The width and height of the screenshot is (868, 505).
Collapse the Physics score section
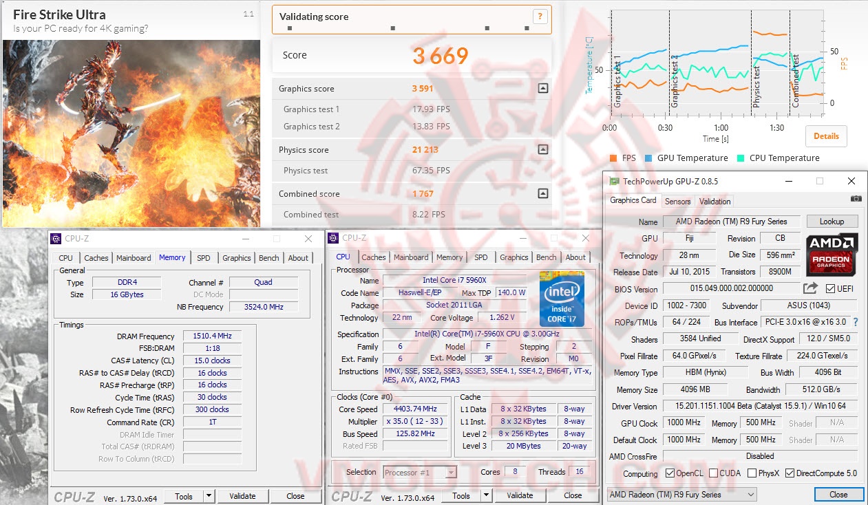point(542,149)
